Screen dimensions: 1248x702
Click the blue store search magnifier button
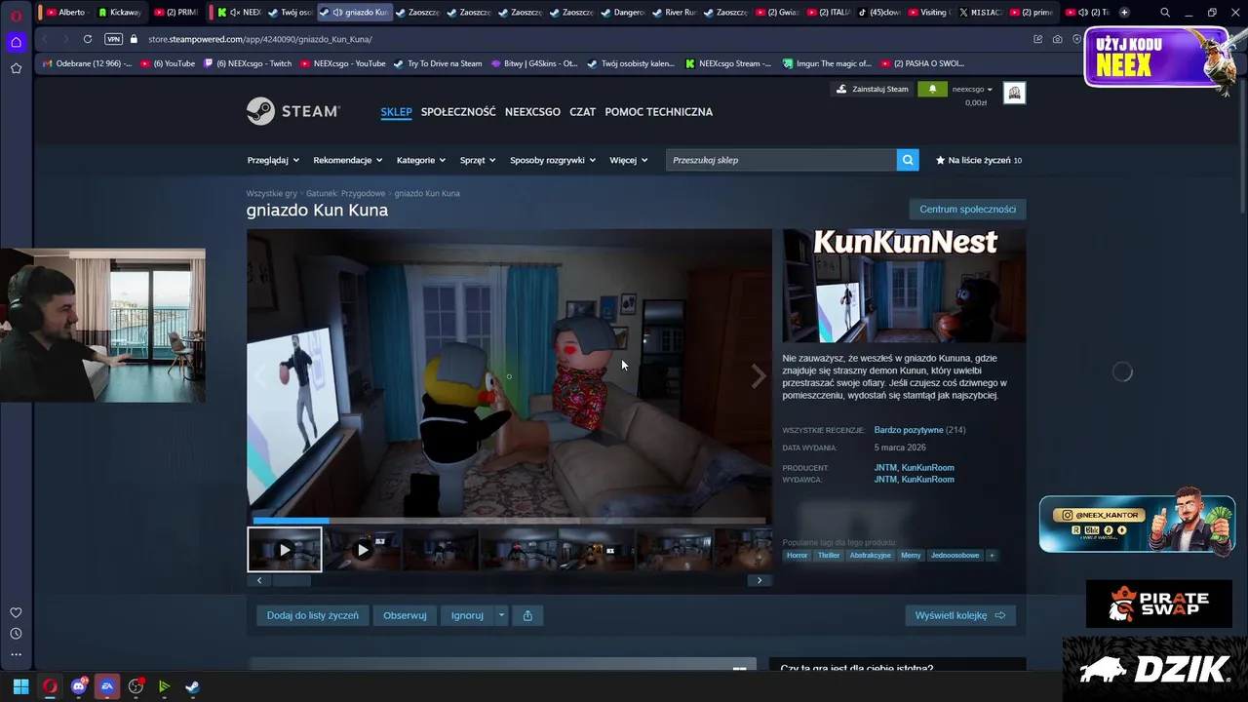point(908,160)
